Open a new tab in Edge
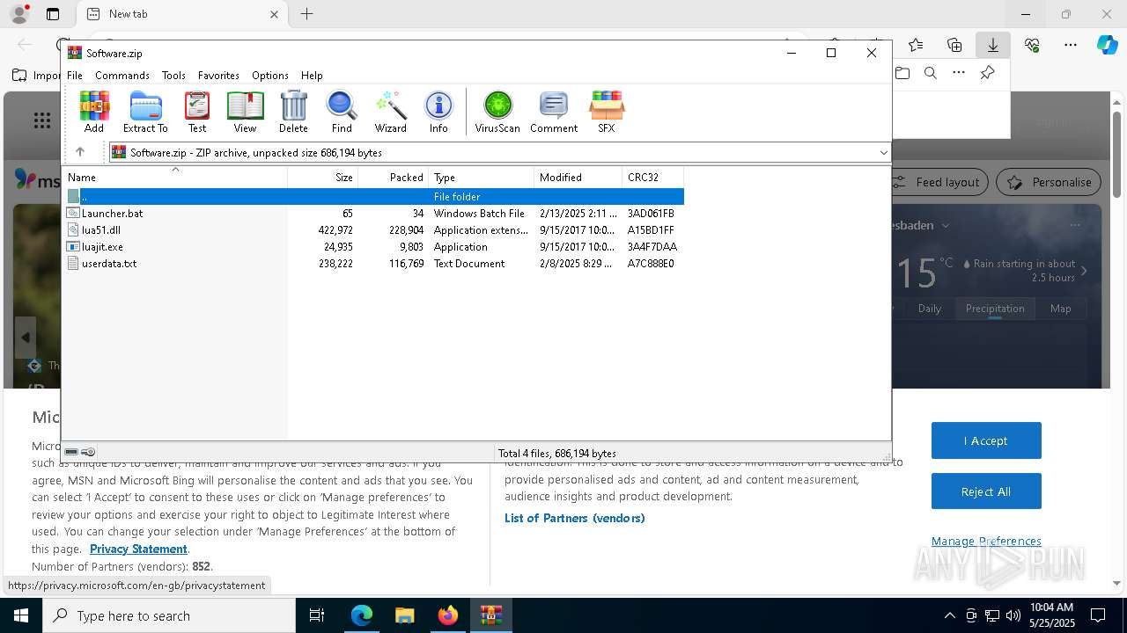This screenshot has height=633, width=1127. pyautogui.click(x=306, y=14)
